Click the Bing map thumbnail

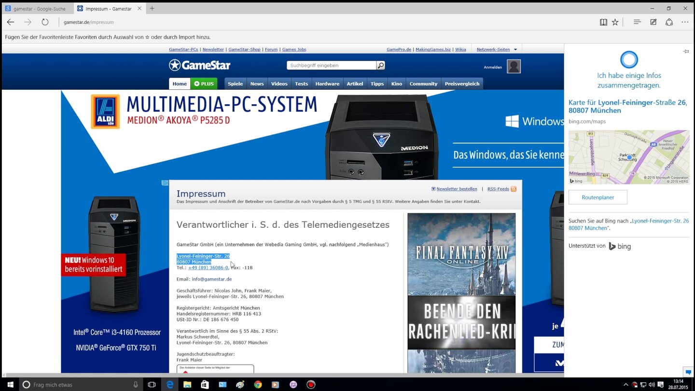pyautogui.click(x=629, y=157)
